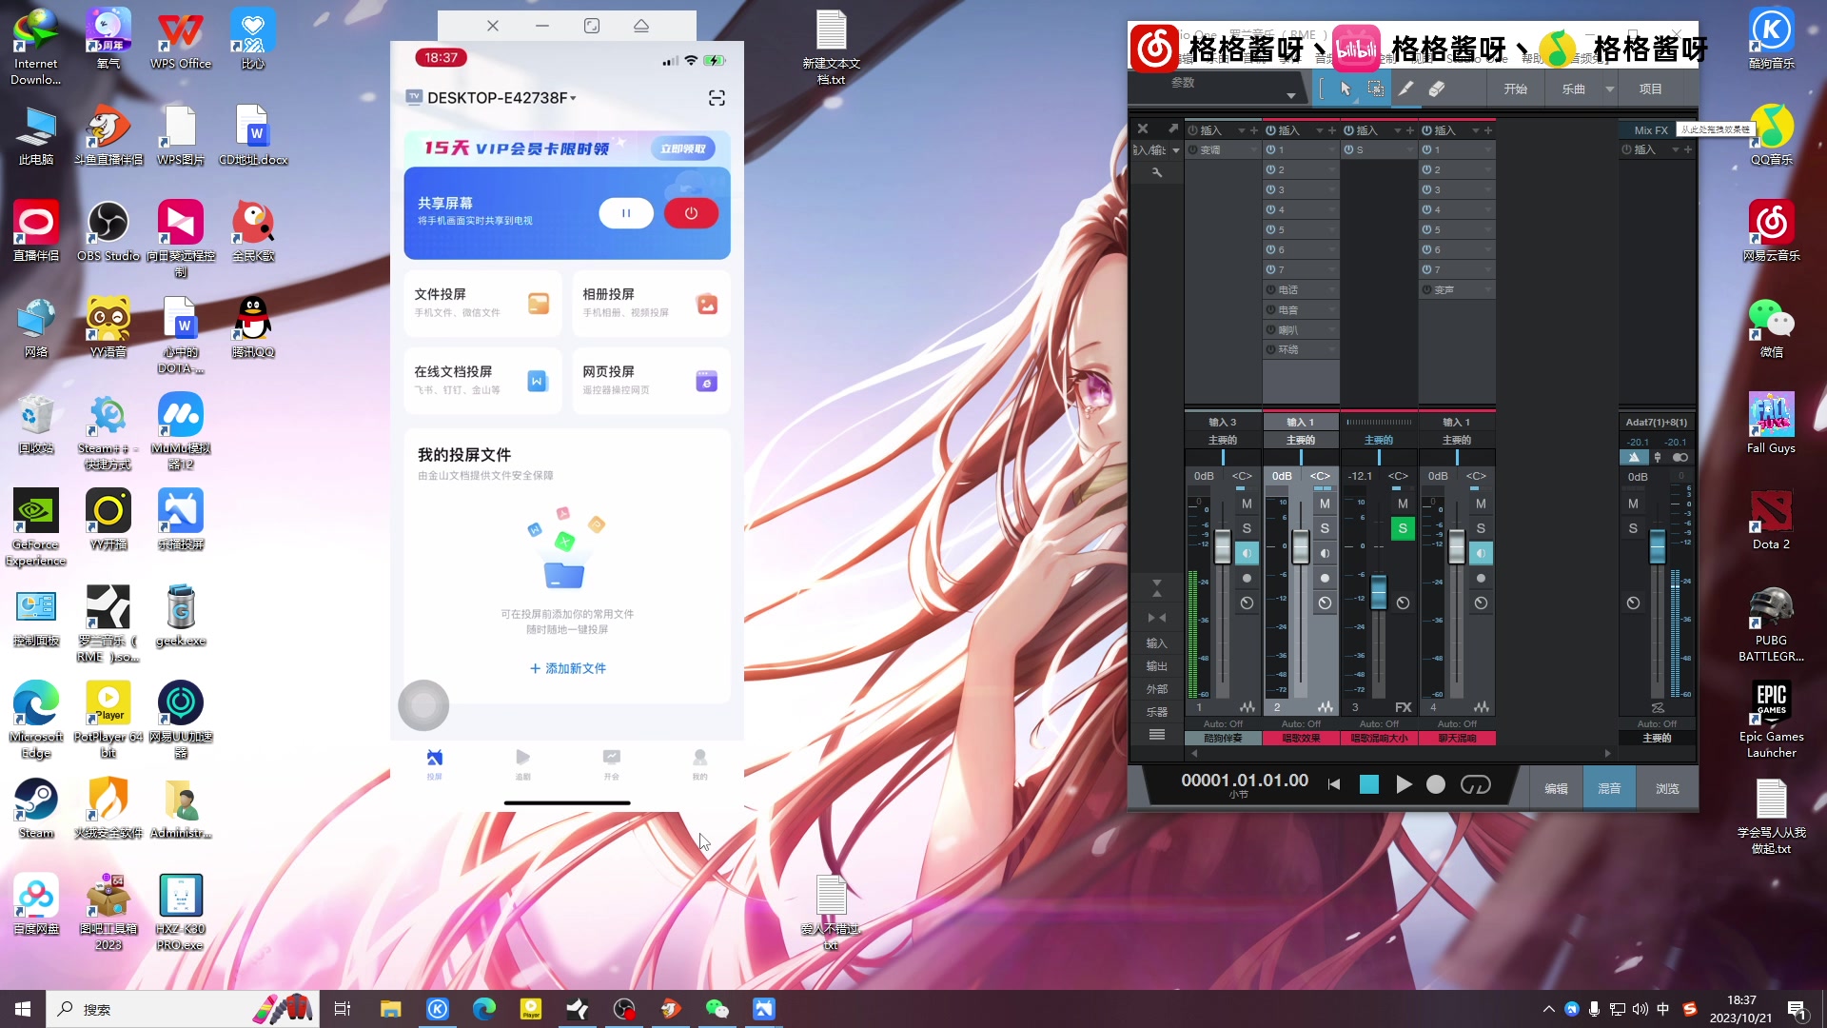Image resolution: width=1827 pixels, height=1028 pixels.
Task: Enable the 变声 plug-in power button
Action: coord(1426,289)
